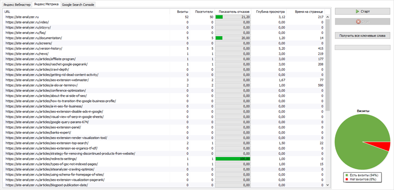Click the scrollbar down arrow in table

328,184
